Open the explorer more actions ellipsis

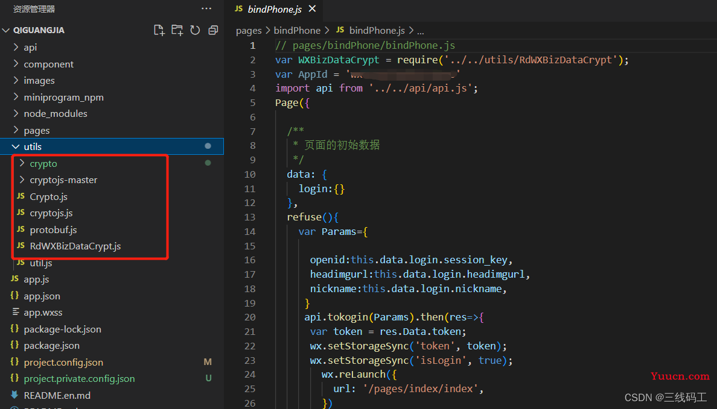pos(206,8)
